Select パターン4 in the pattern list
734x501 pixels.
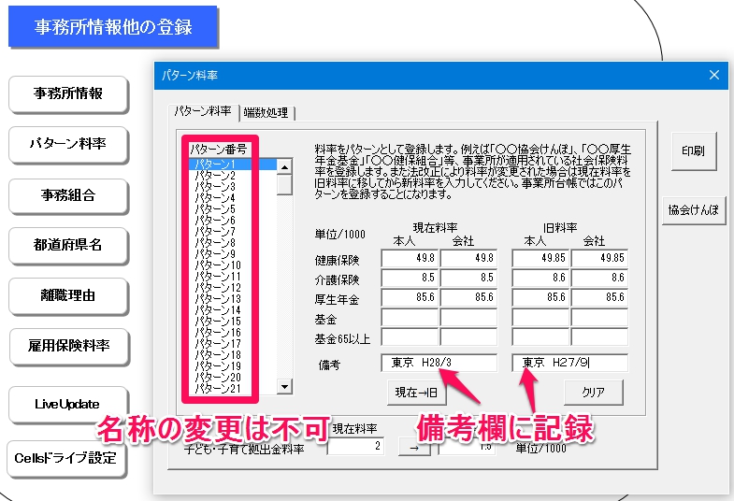(x=233, y=198)
